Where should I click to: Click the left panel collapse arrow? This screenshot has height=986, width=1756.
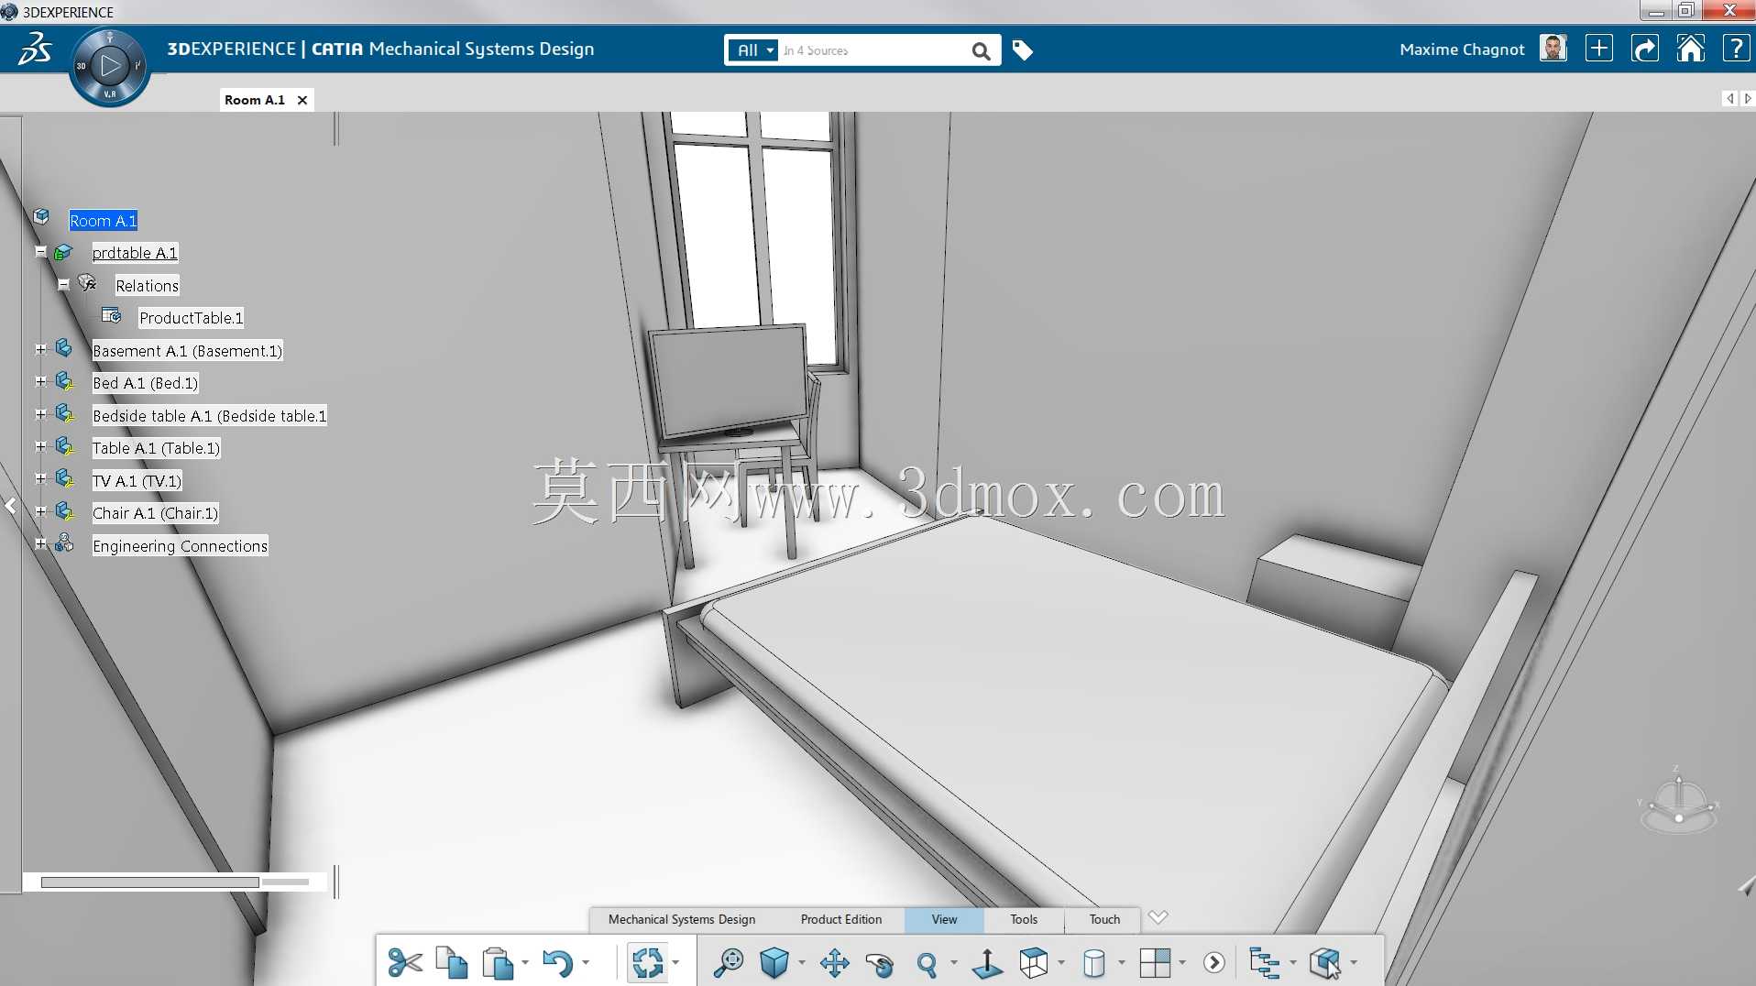click(10, 506)
